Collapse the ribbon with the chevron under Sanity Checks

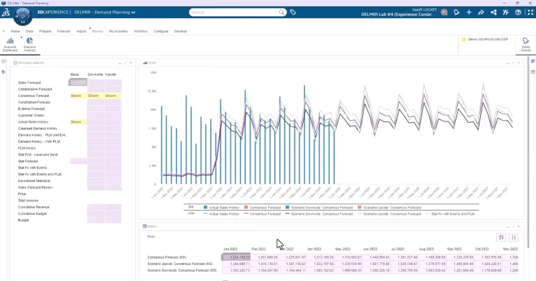click(528, 54)
